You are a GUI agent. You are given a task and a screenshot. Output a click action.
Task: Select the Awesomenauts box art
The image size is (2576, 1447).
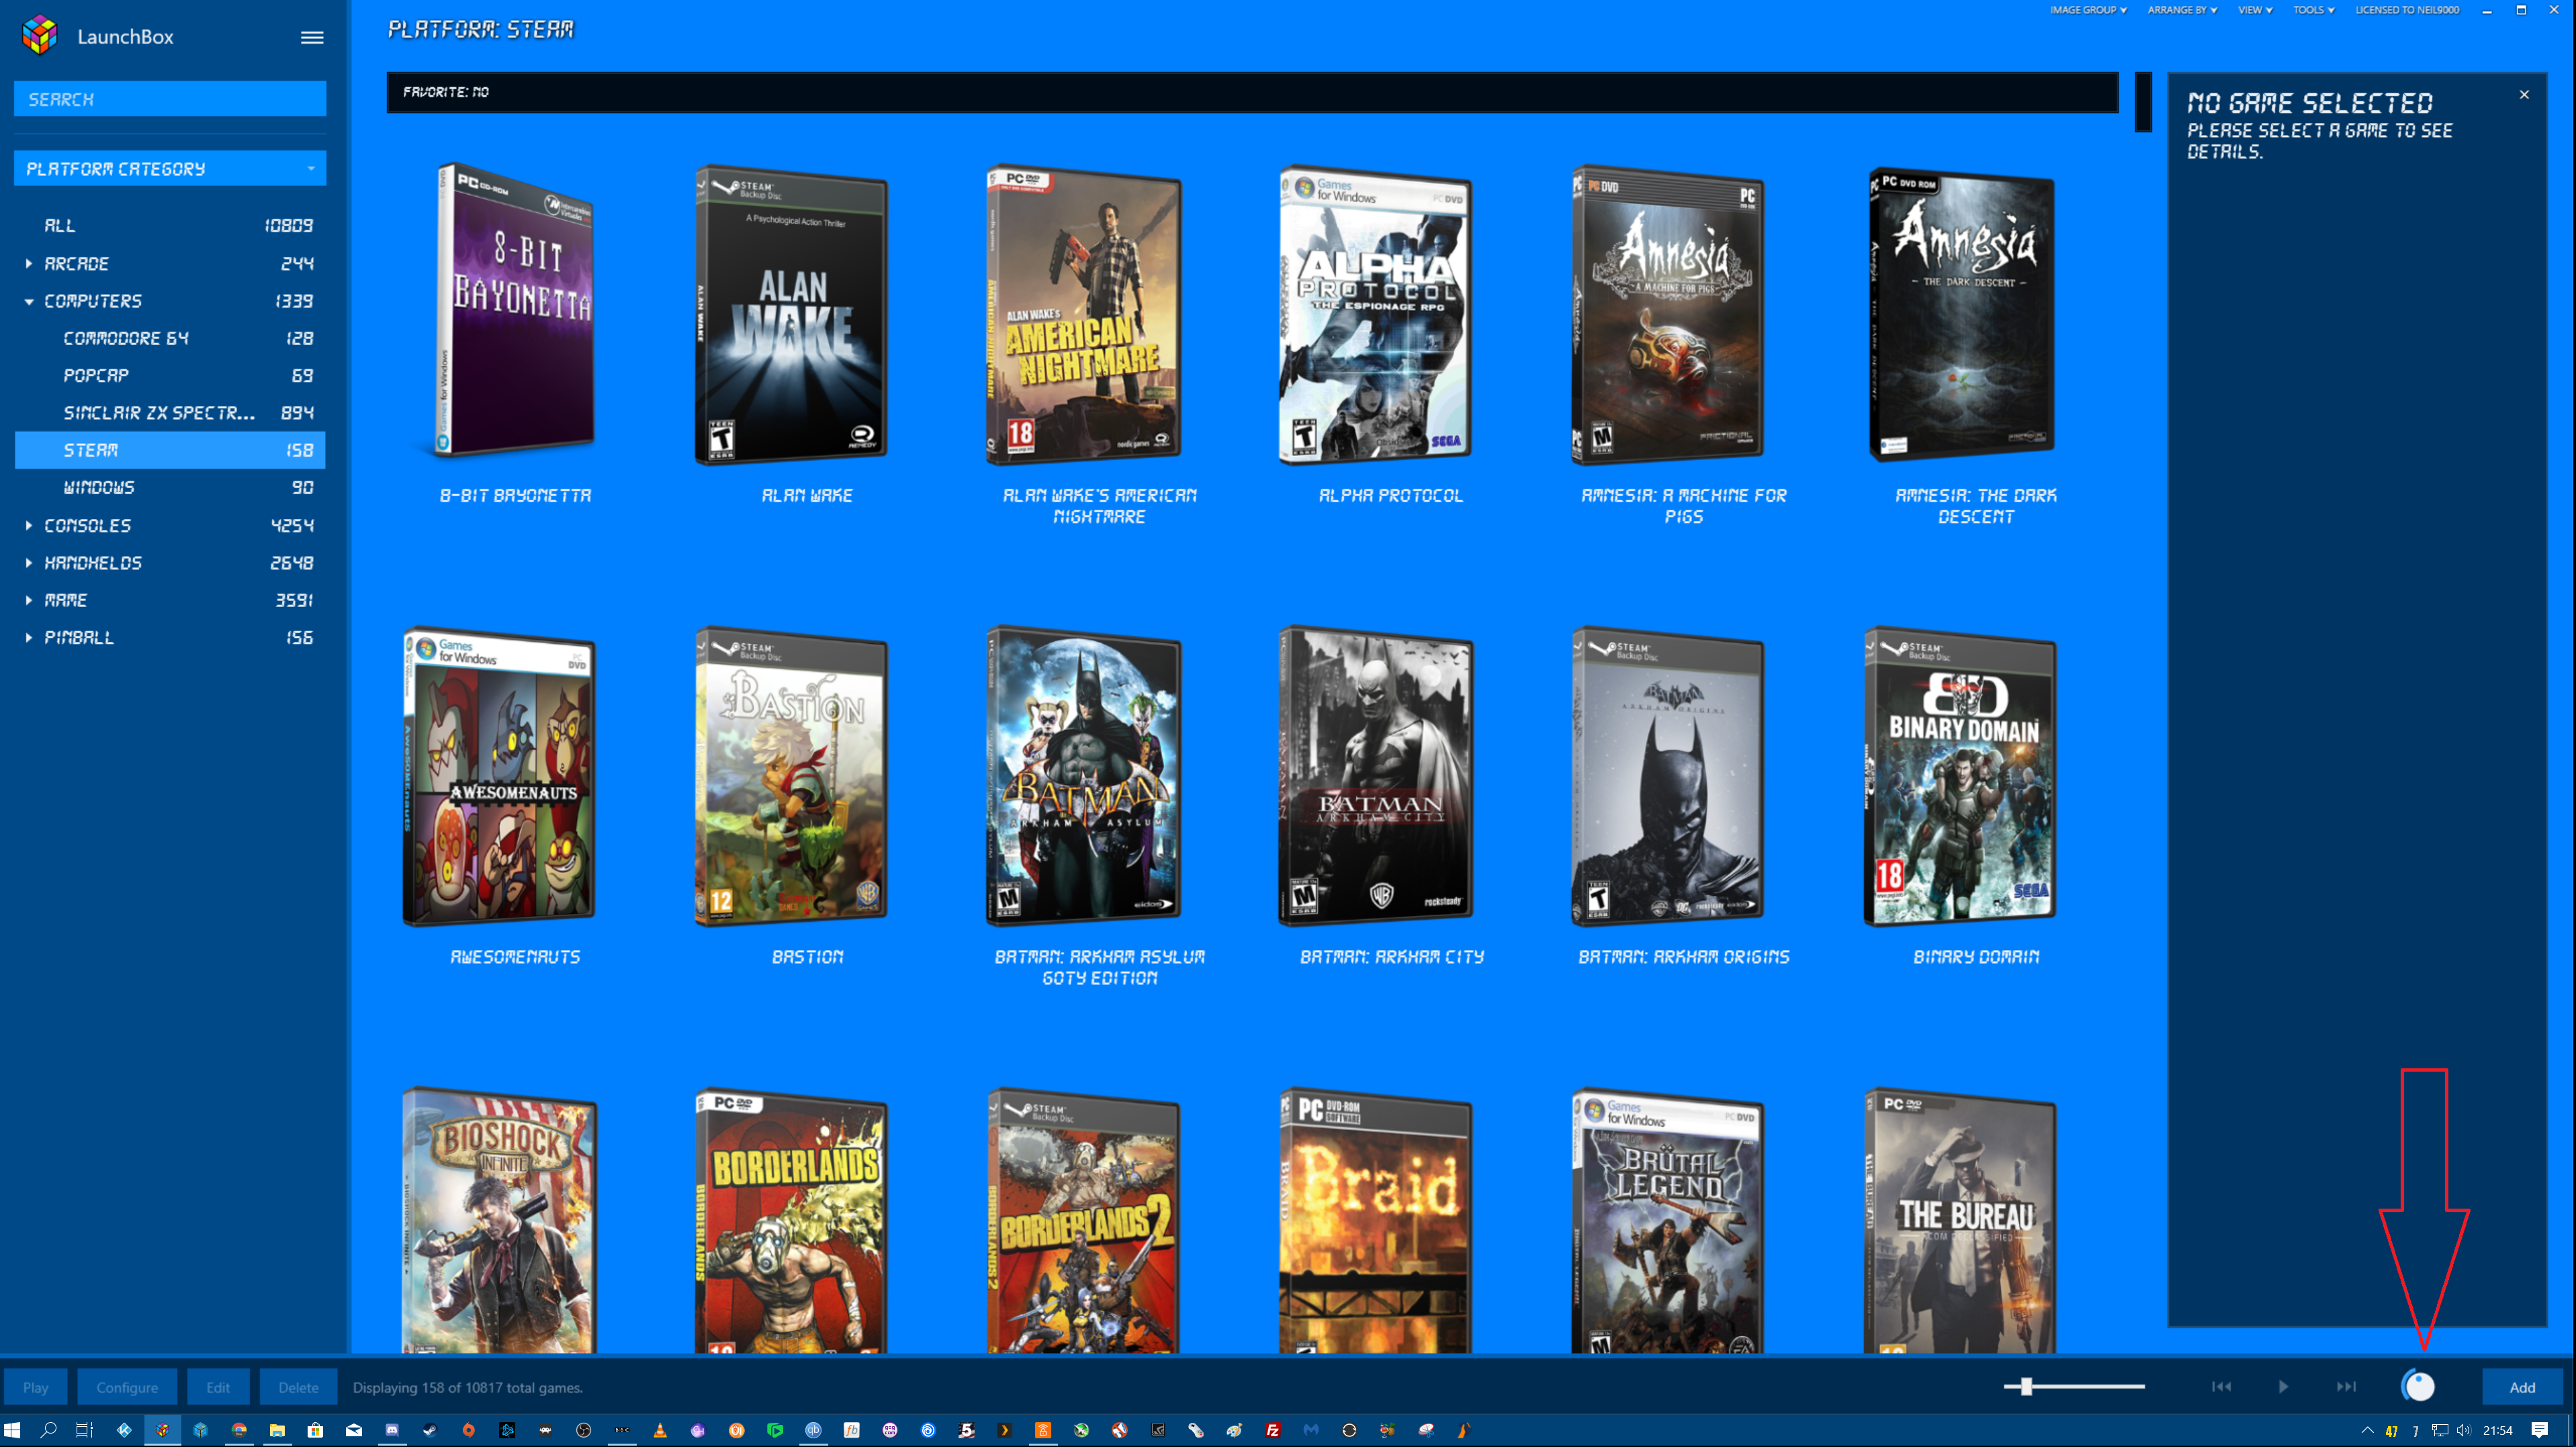(499, 778)
